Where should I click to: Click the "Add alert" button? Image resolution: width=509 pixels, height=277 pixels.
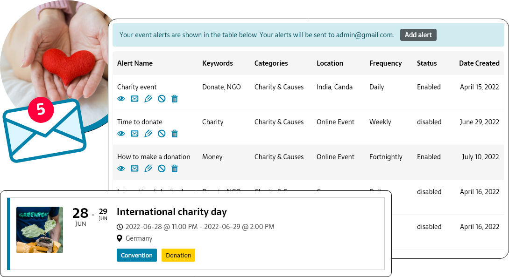418,34
